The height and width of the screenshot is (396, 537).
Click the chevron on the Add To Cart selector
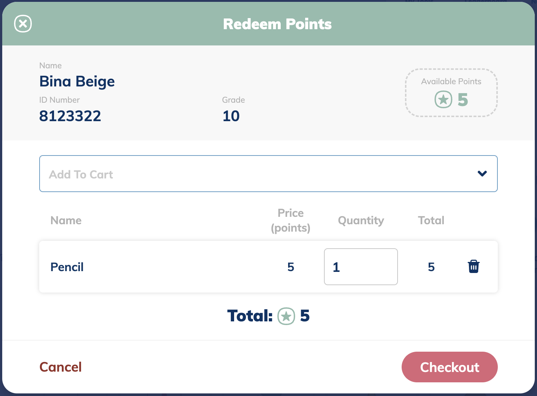(x=482, y=173)
